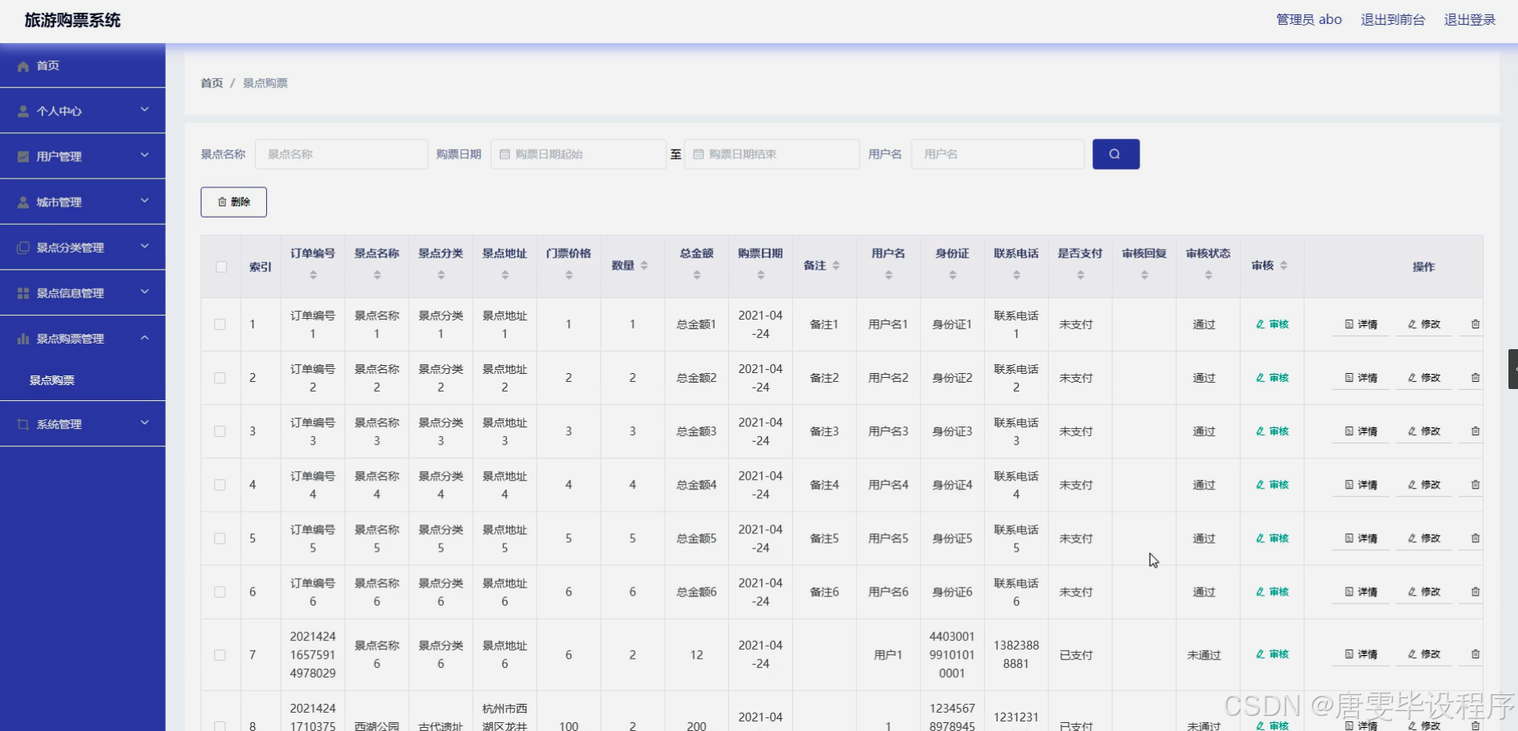Image resolution: width=1518 pixels, height=731 pixels.
Task: Click the trash icon in row 6
Action: click(1475, 591)
